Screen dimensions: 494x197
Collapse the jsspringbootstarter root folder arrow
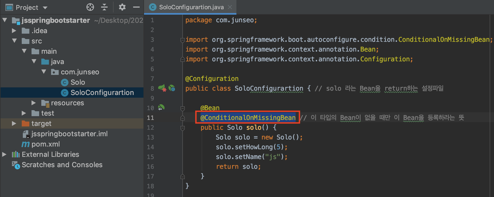(5, 20)
